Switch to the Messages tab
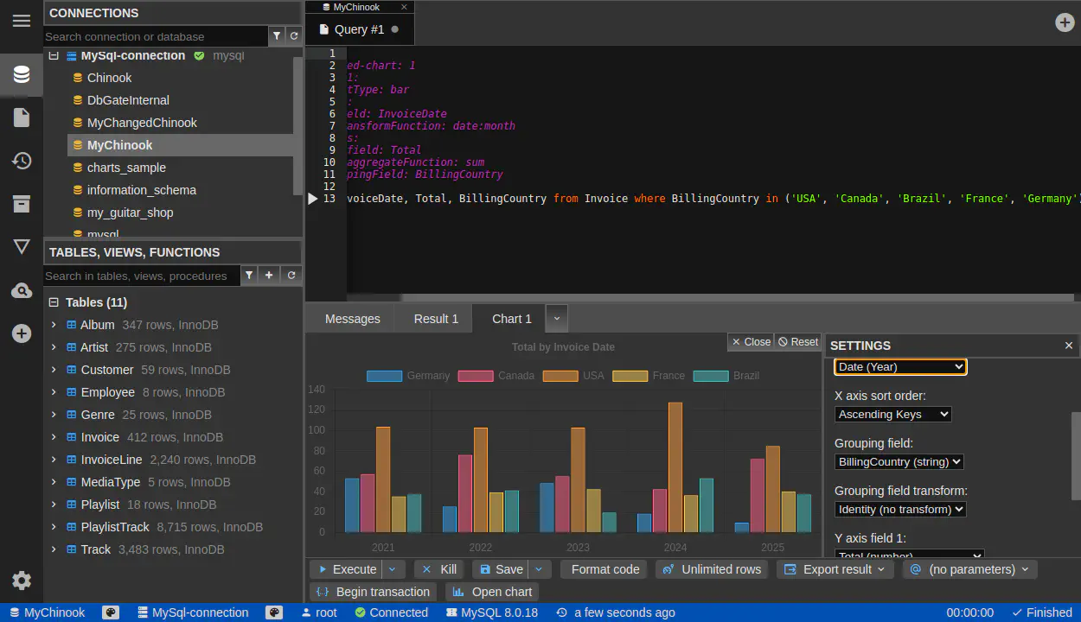Image resolution: width=1081 pixels, height=622 pixels. (352, 319)
